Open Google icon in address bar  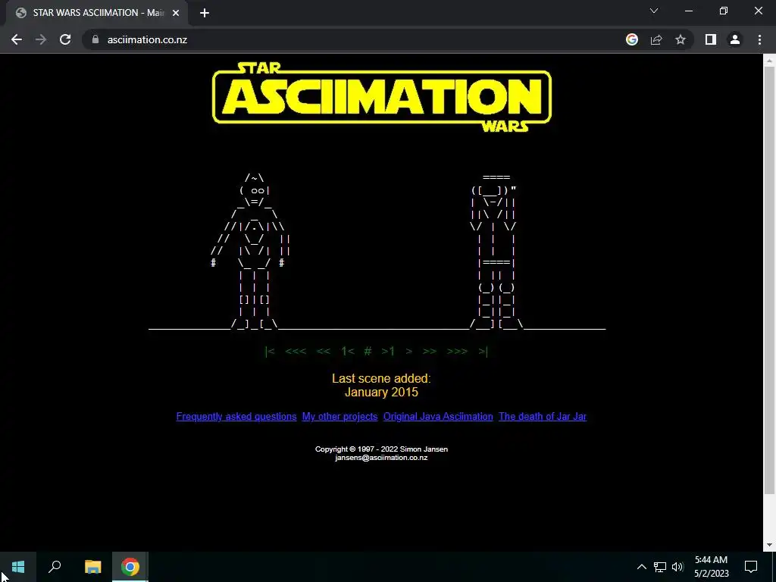point(632,39)
